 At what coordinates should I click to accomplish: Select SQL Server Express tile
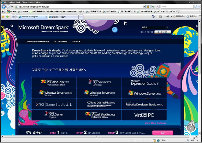coord(54,115)
